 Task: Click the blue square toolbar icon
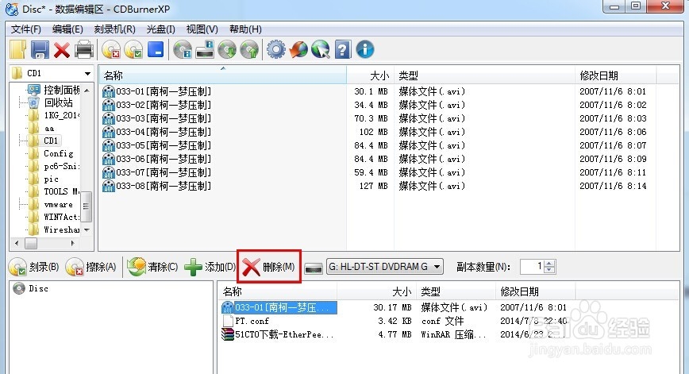(x=156, y=49)
